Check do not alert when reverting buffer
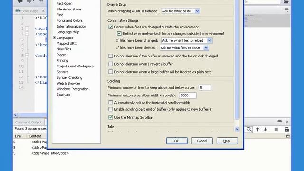 pos(111,64)
